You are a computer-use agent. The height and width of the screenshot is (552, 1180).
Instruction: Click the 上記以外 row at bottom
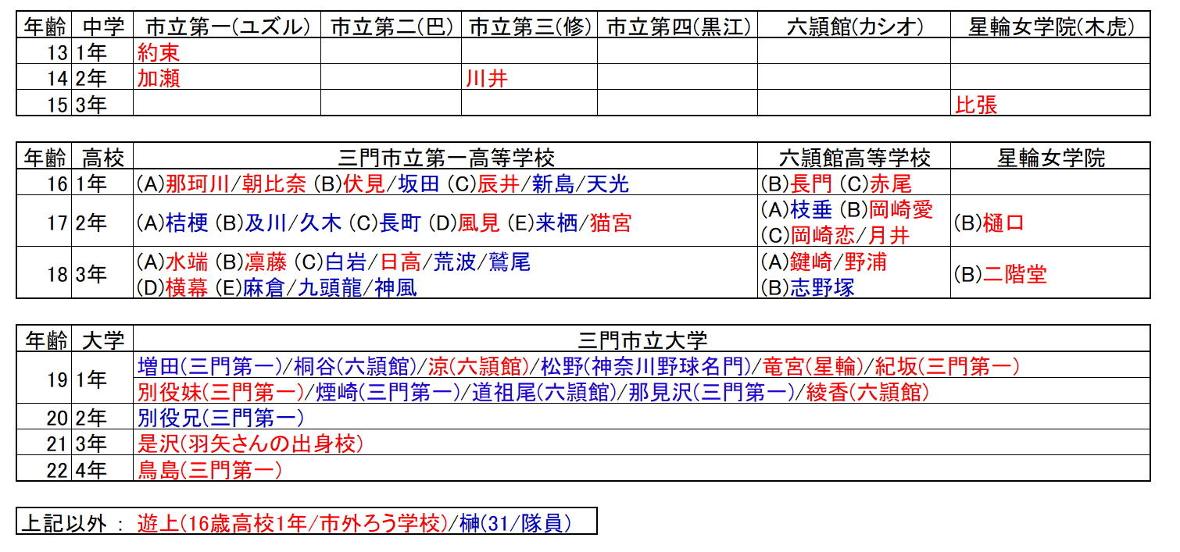(306, 522)
